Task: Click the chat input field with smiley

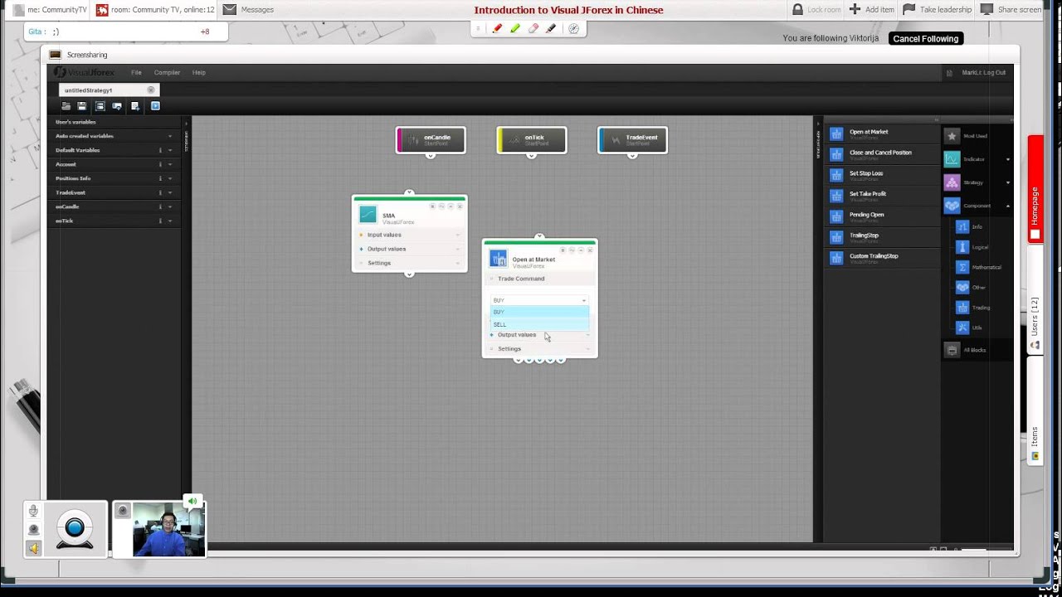Action: [x=124, y=32]
